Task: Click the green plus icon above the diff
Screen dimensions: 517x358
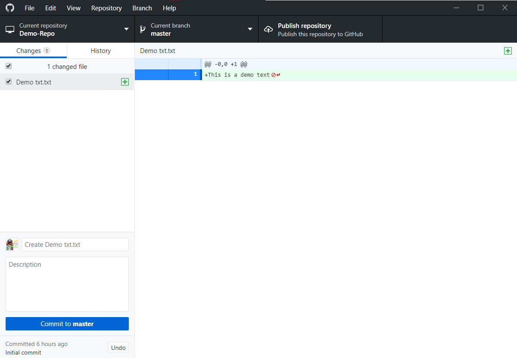Action: pos(508,50)
